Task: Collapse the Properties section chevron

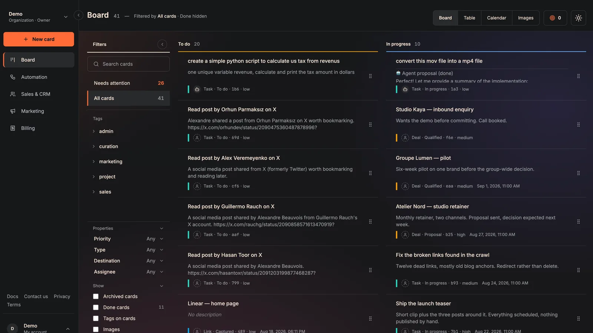Action: coord(161,228)
